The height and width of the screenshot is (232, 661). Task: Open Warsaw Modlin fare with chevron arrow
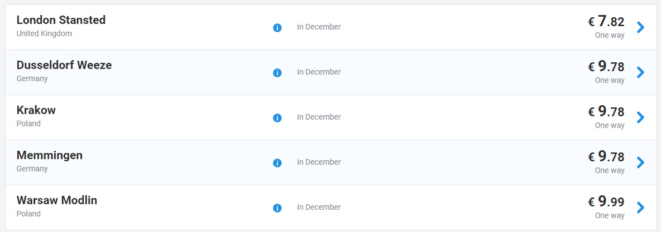(x=640, y=208)
